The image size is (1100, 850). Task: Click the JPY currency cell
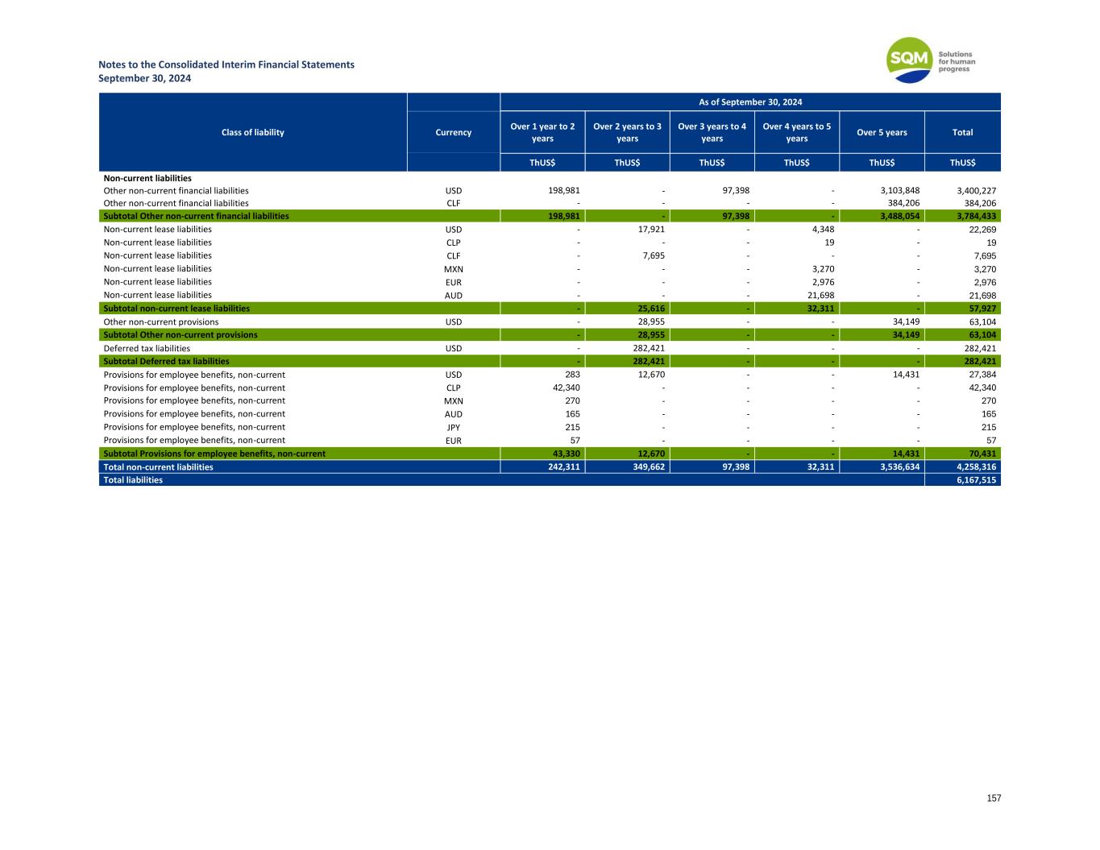[453, 428]
